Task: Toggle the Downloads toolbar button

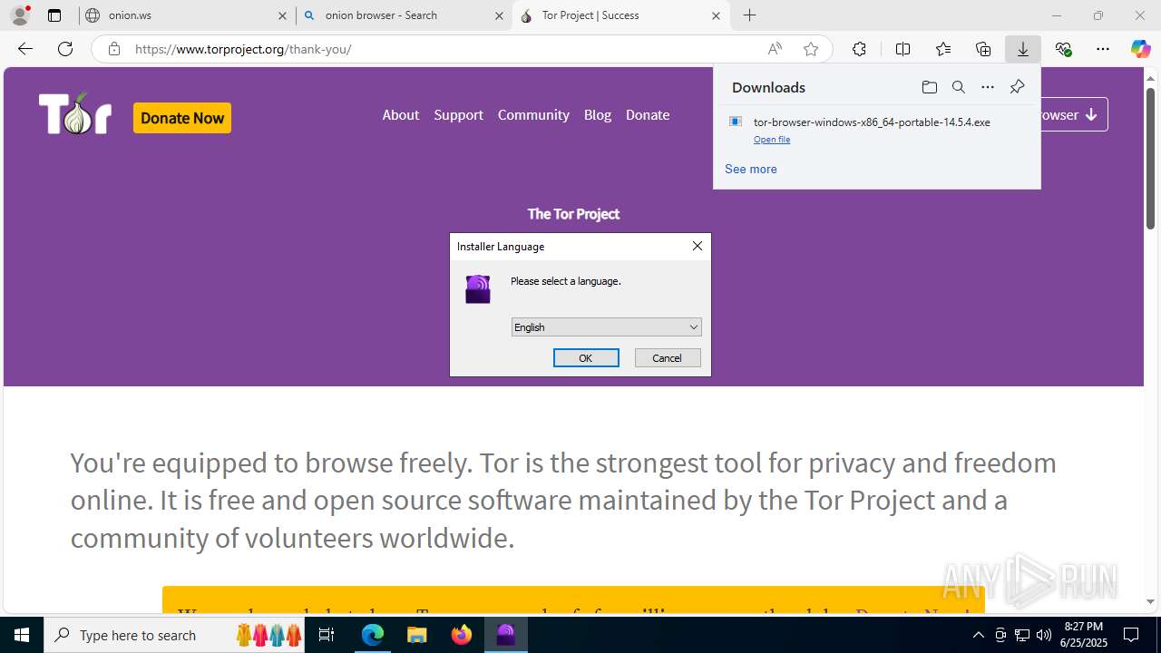Action: click(x=1022, y=49)
